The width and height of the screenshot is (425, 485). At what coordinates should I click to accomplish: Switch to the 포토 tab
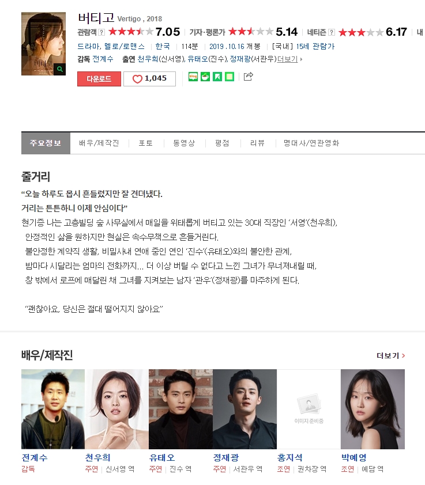[145, 143]
